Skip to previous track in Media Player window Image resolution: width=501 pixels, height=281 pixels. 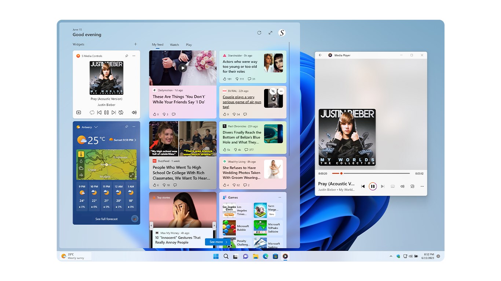363,186
